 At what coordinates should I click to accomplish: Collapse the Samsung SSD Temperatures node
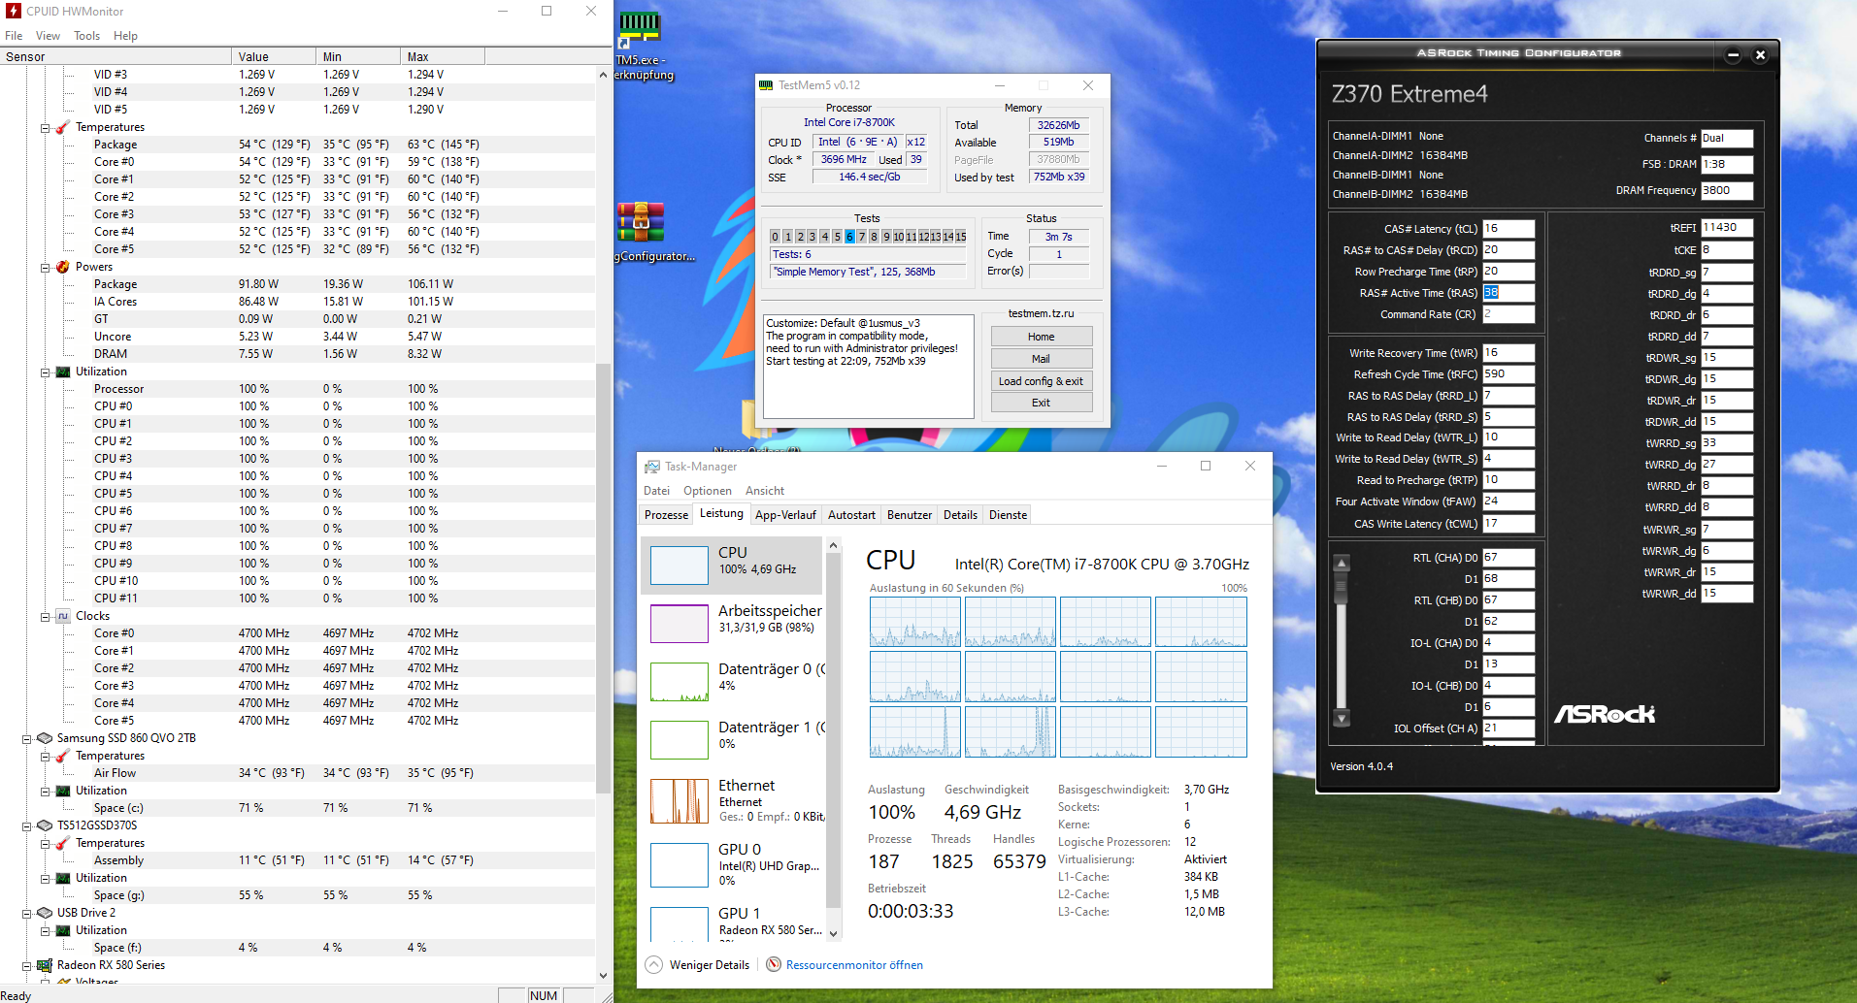point(45,757)
